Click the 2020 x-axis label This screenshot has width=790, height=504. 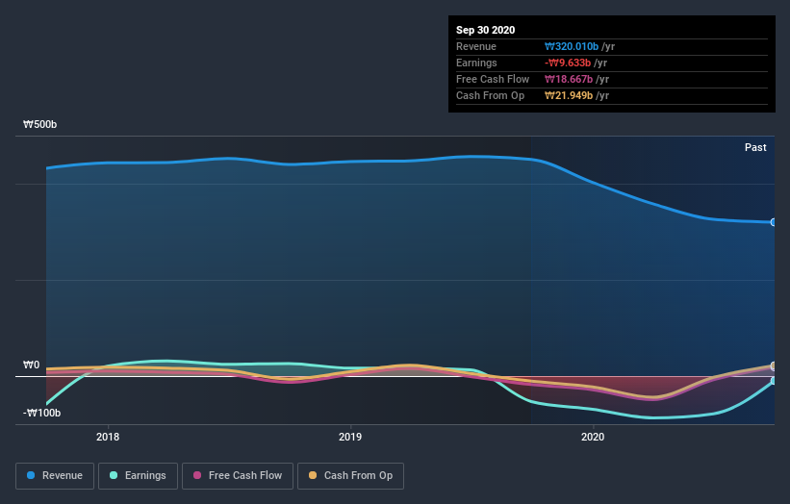click(593, 437)
